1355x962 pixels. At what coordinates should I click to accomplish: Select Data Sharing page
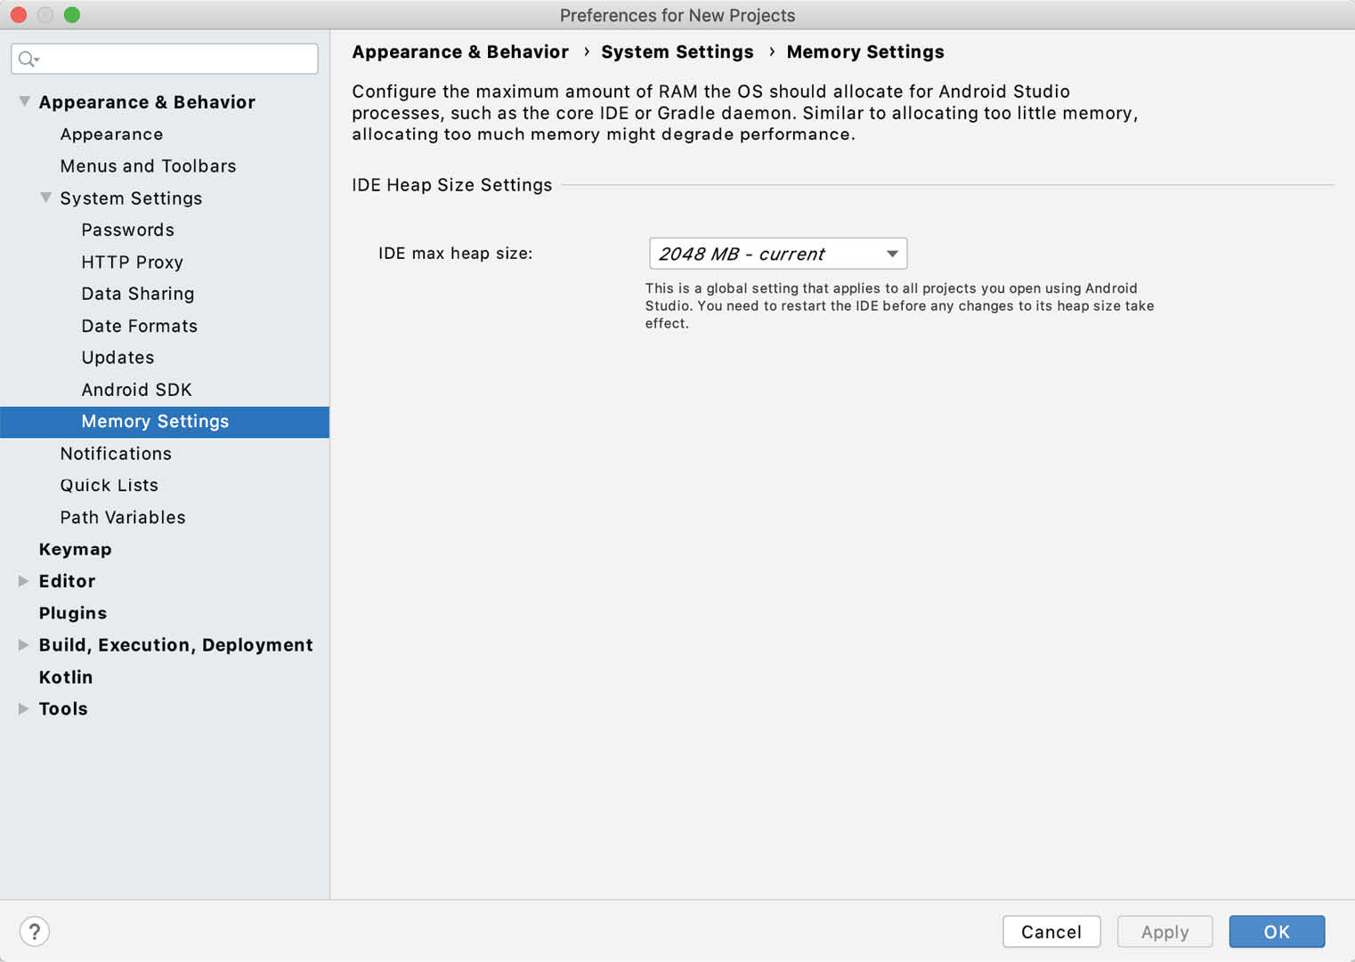pos(138,294)
